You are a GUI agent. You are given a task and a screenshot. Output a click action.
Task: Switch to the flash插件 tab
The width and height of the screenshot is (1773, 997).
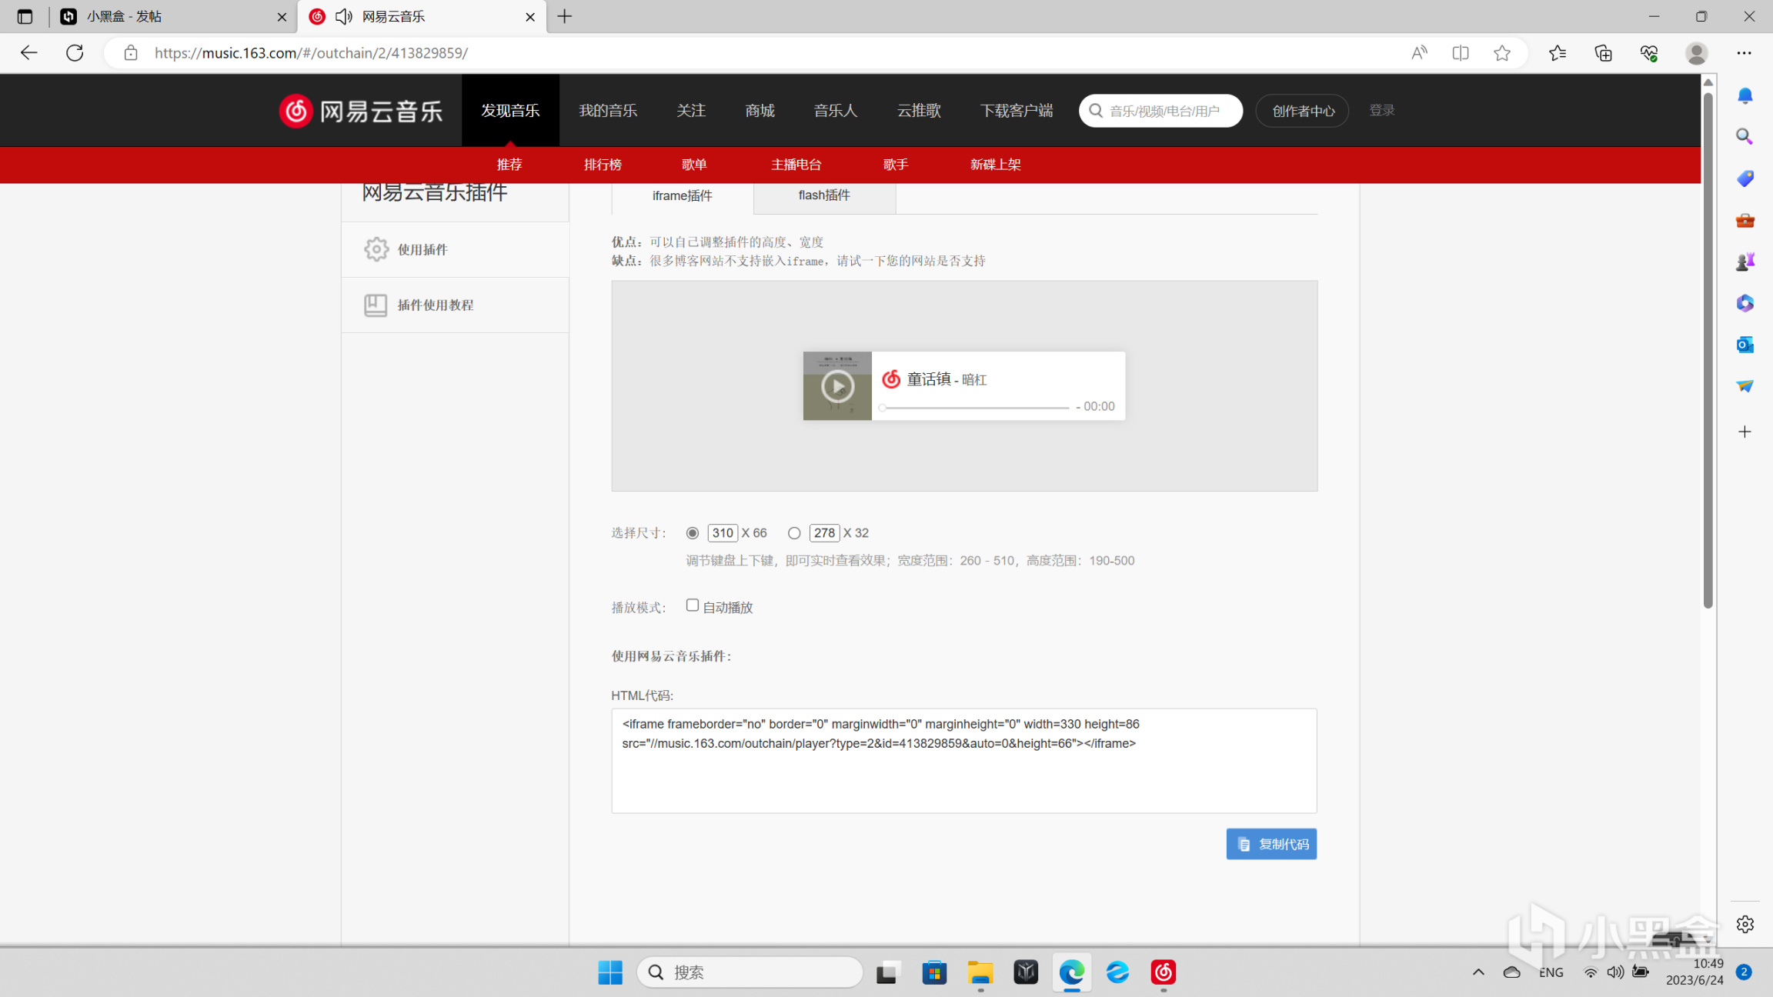click(824, 195)
